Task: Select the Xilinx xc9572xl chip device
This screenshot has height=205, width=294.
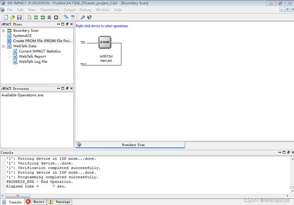Action: tap(105, 42)
